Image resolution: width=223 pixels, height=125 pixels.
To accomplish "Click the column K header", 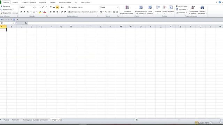I will coord(101,27).
